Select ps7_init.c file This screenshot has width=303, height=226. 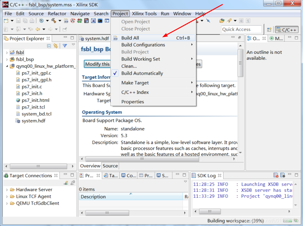pyautogui.click(x=32, y=87)
